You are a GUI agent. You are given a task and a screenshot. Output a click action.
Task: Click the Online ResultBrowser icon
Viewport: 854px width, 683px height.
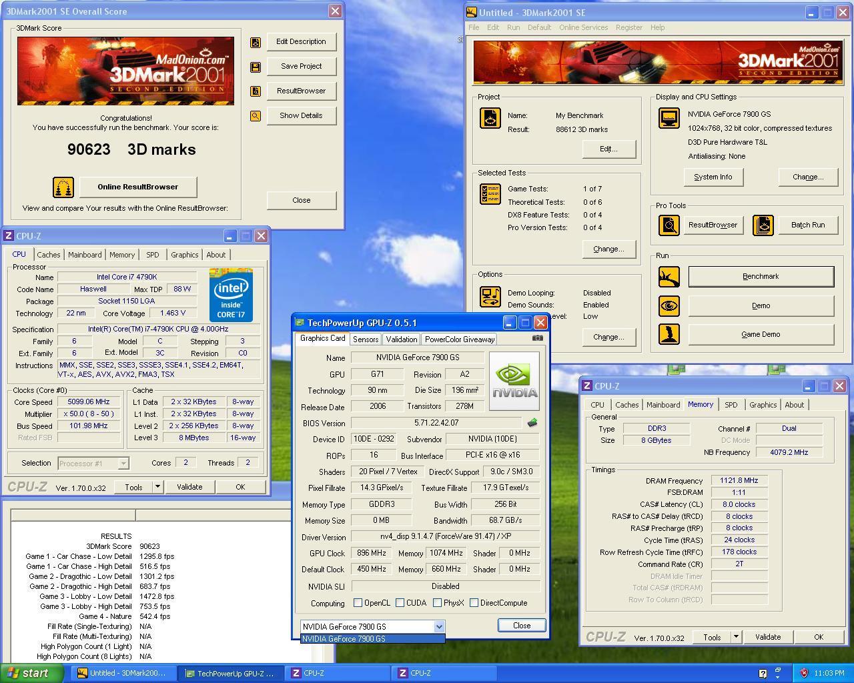tap(63, 187)
